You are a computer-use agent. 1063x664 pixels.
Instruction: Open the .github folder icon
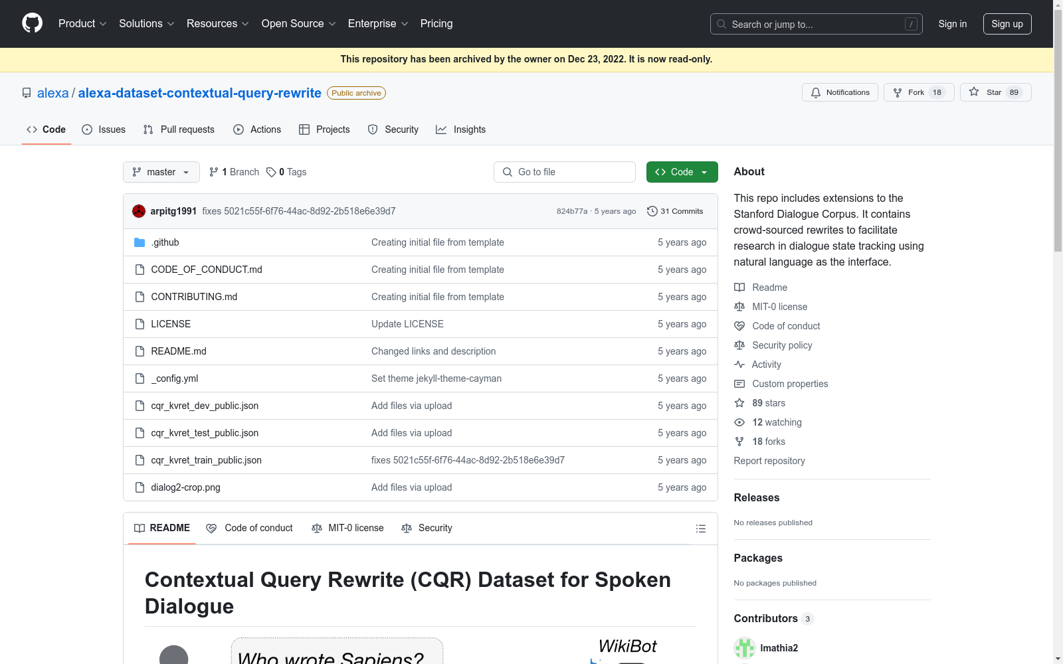[140, 242]
